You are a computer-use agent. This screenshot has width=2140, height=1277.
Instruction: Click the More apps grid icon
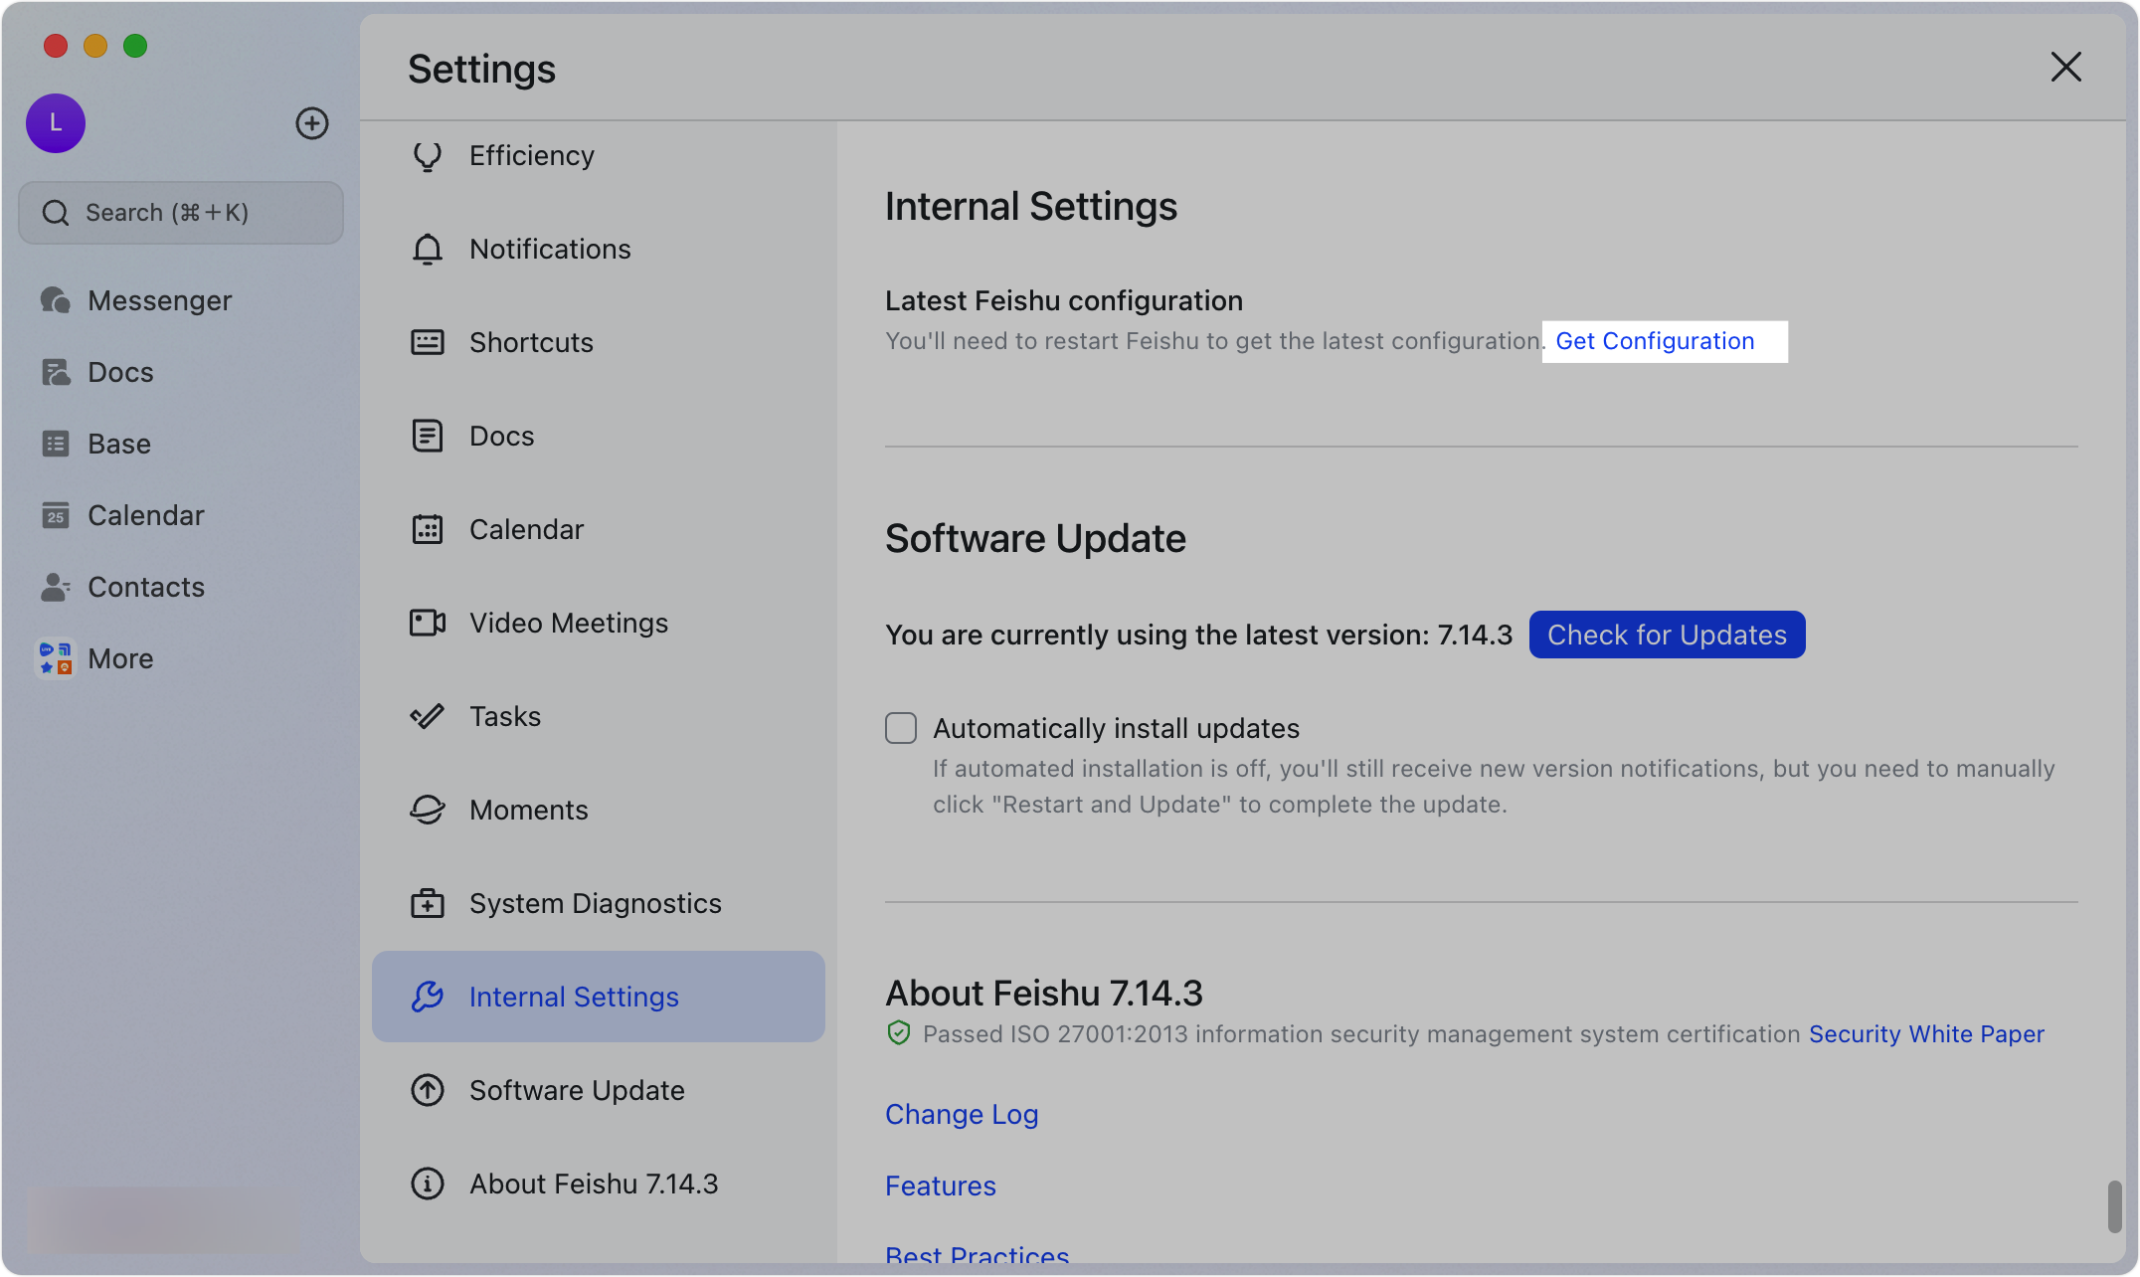click(x=55, y=658)
